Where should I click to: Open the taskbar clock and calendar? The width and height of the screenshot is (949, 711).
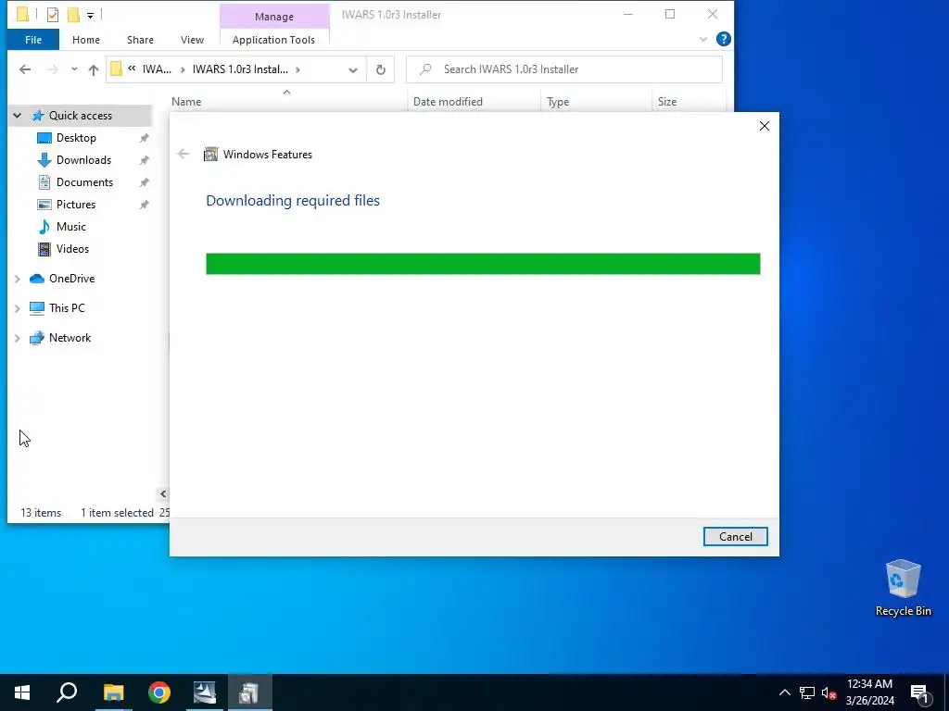[869, 692]
